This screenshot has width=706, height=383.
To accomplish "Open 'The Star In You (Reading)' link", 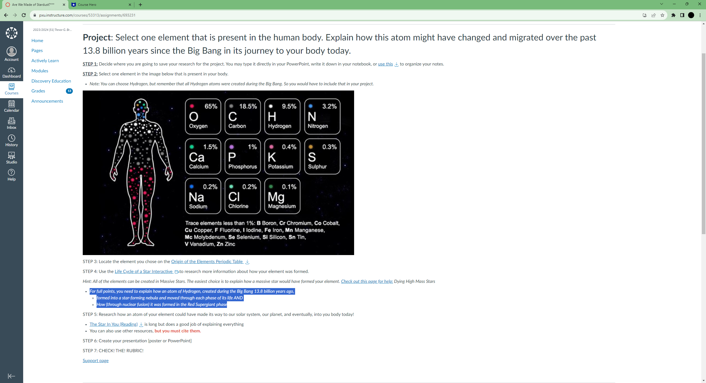I will pos(113,324).
